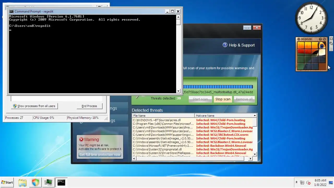Click threats list scroll up arrow

[255, 115]
